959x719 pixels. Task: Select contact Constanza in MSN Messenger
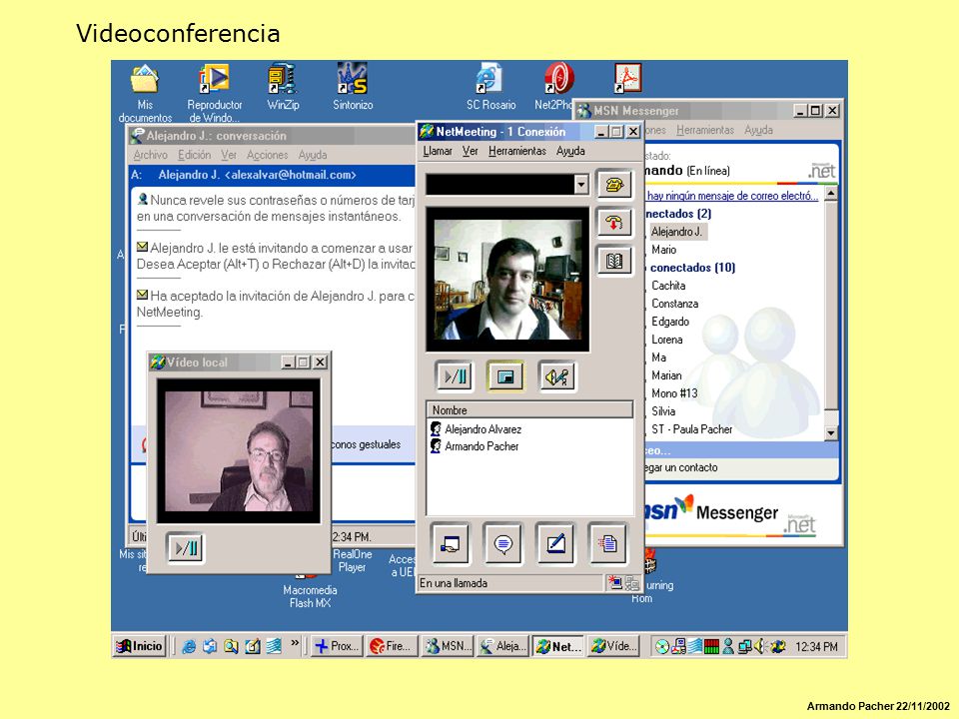point(674,304)
